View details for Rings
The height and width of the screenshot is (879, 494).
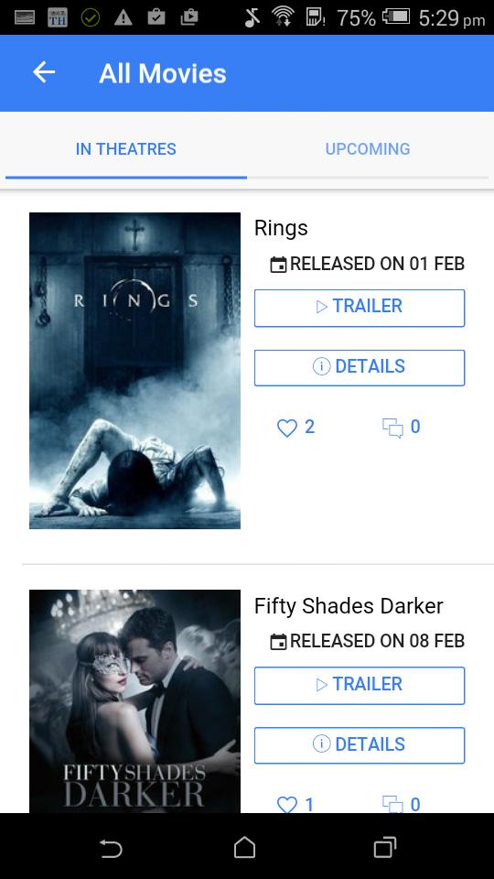pyautogui.click(x=360, y=368)
